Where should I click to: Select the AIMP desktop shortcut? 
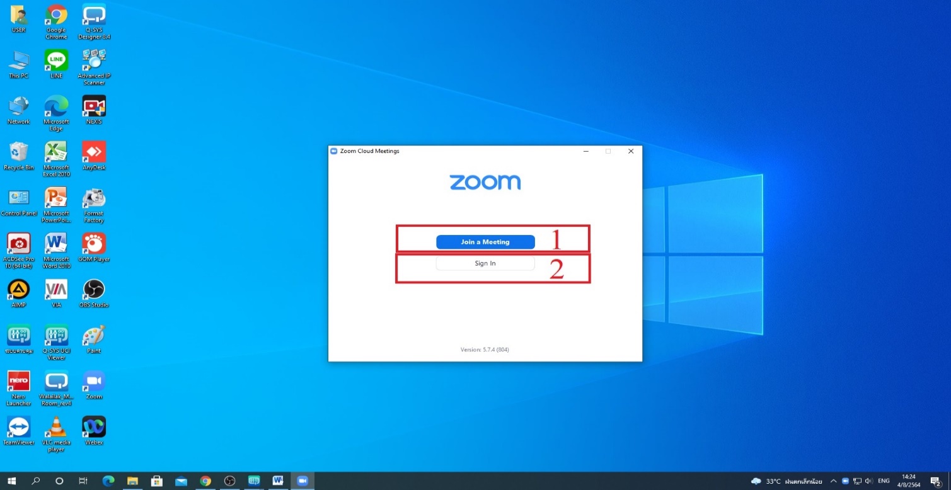[19, 293]
